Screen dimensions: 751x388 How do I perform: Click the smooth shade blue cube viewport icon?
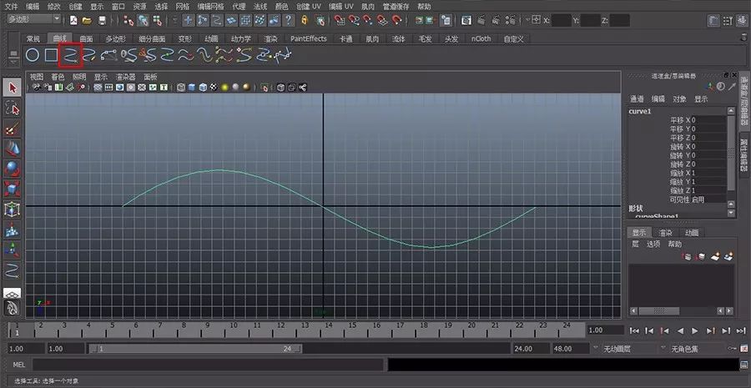(192, 87)
